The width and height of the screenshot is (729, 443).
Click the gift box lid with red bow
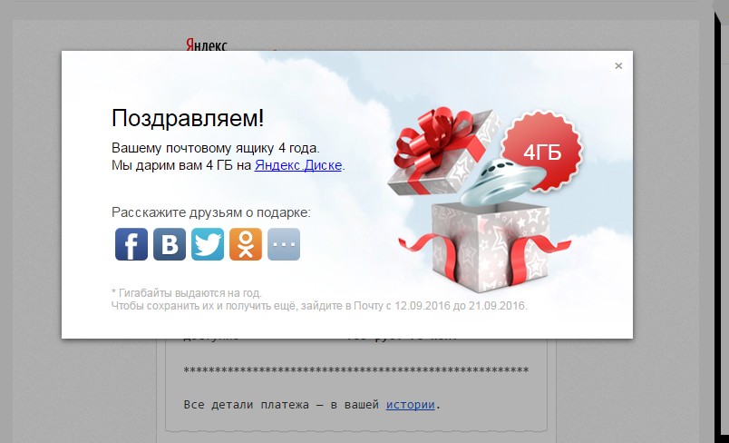click(x=442, y=151)
